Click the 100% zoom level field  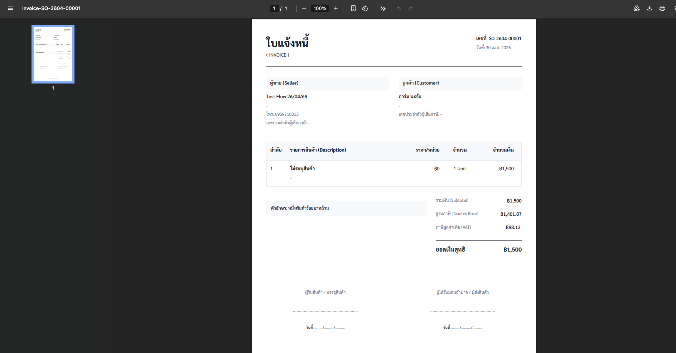[x=320, y=8]
